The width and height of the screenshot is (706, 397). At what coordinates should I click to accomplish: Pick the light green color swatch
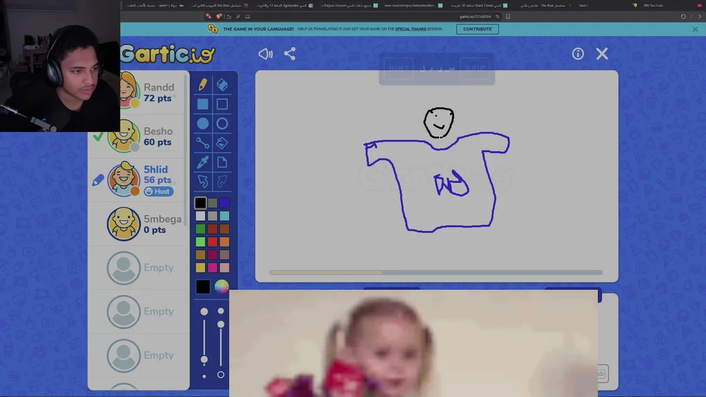(200, 242)
